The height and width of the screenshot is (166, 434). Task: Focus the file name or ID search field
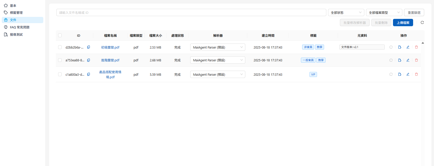[x=191, y=13]
